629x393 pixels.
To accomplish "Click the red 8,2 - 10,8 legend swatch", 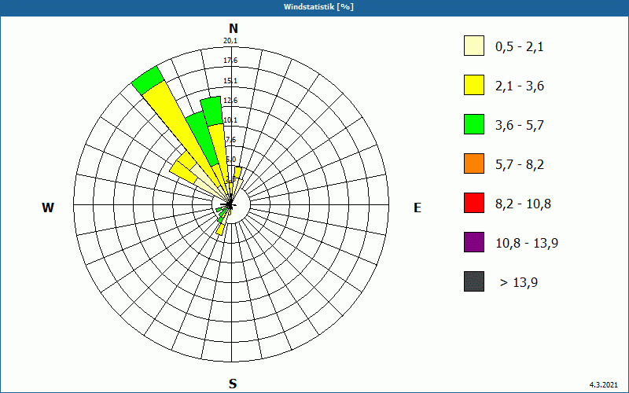I will pos(474,203).
